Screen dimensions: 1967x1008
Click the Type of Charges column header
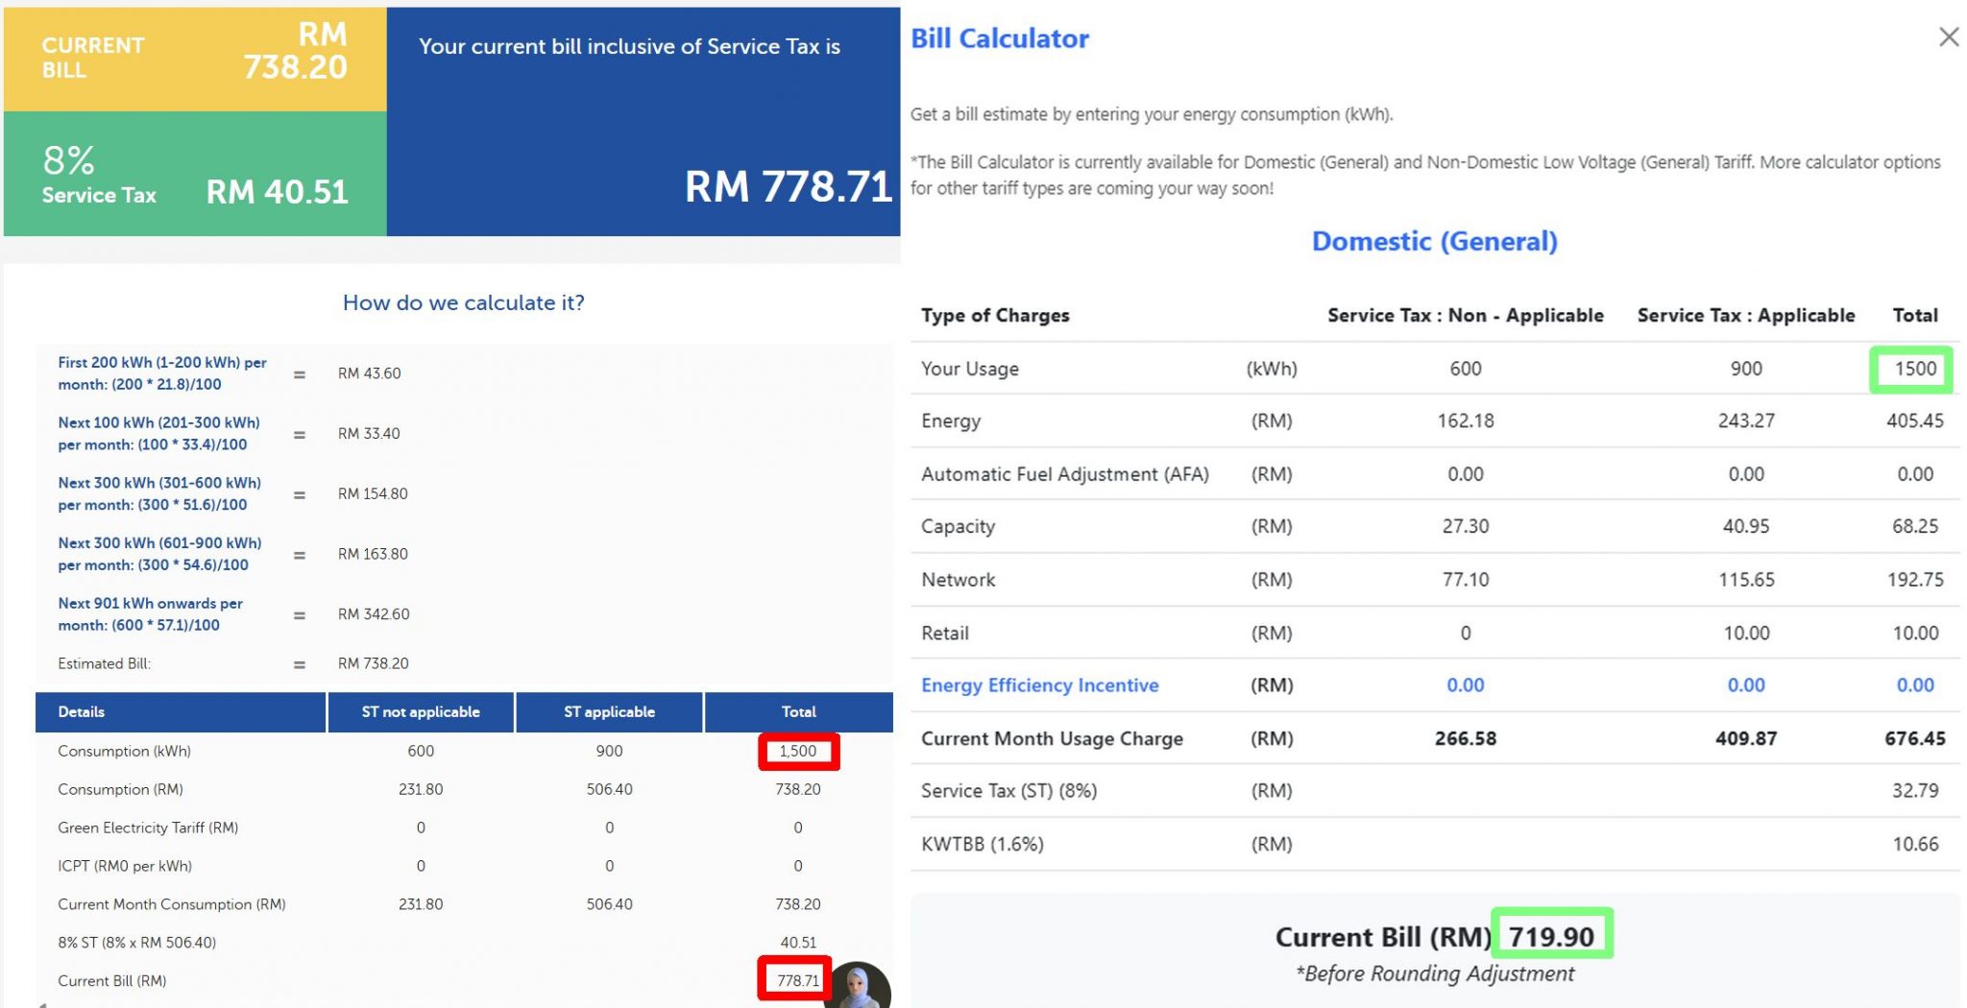994,314
